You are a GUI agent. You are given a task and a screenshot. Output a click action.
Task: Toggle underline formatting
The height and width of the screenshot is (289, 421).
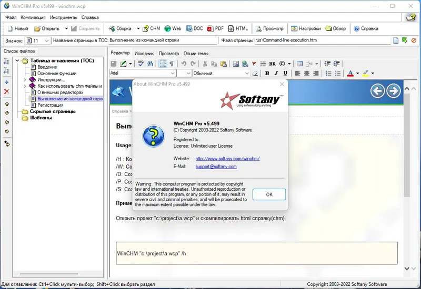point(285,73)
